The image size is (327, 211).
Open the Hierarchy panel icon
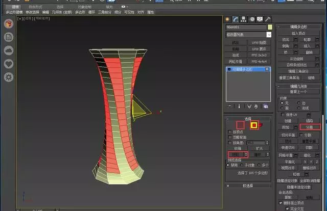click(x=244, y=19)
